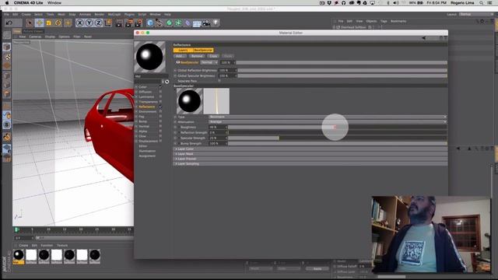
Task: Open the Attenuation dropdown
Action: pos(328,122)
